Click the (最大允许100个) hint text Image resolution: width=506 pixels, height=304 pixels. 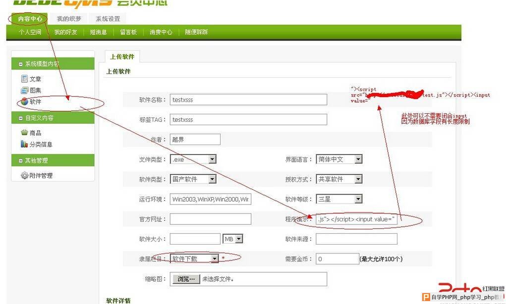pos(381,259)
